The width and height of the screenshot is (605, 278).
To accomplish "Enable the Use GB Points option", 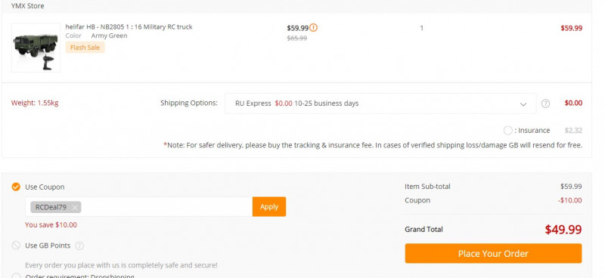I will pyautogui.click(x=16, y=246).
